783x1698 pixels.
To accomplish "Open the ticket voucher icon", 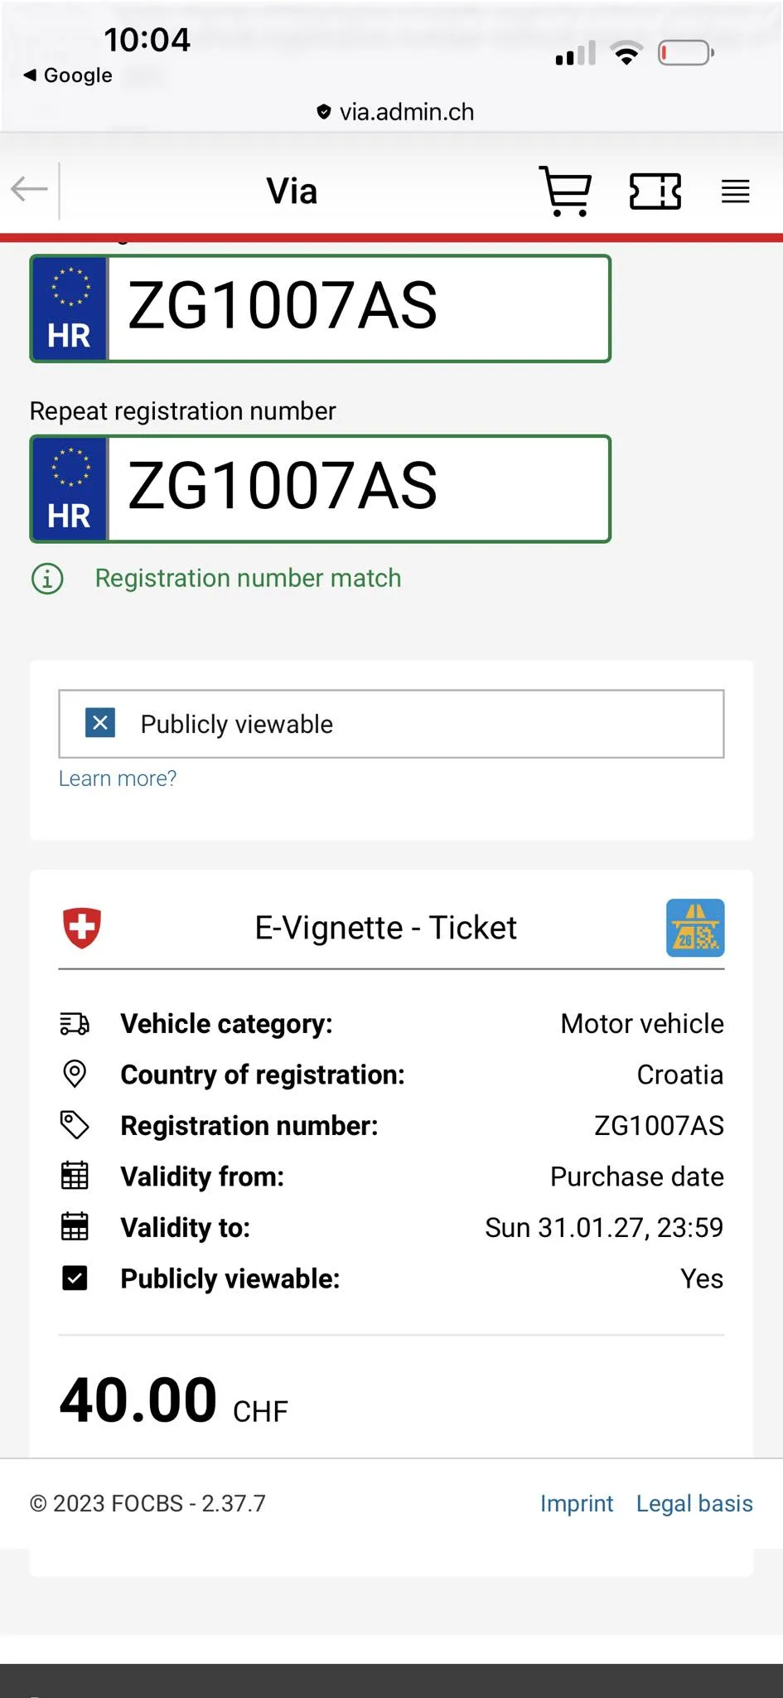I will [655, 192].
